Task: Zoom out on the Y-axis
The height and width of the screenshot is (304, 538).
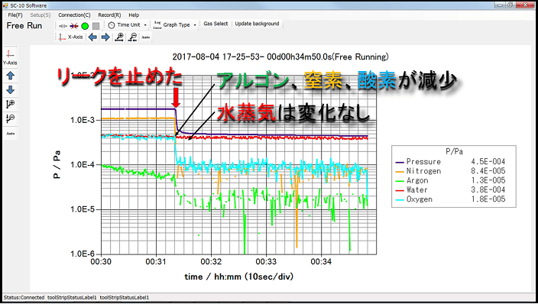Action: [x=10, y=118]
